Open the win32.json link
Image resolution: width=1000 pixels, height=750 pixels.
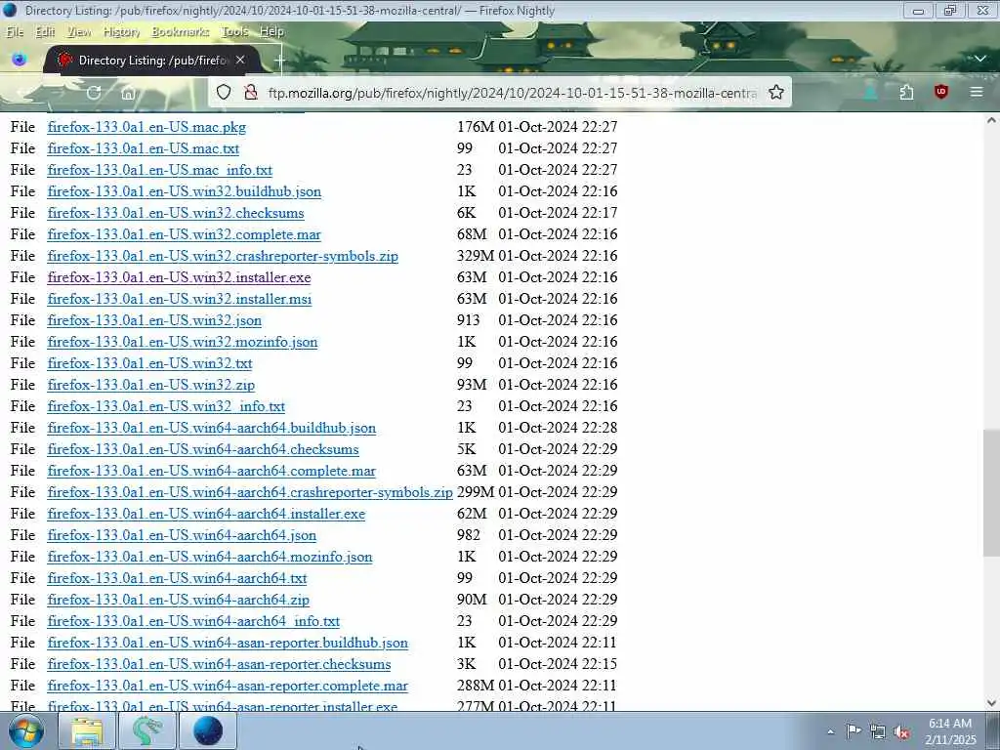point(154,320)
